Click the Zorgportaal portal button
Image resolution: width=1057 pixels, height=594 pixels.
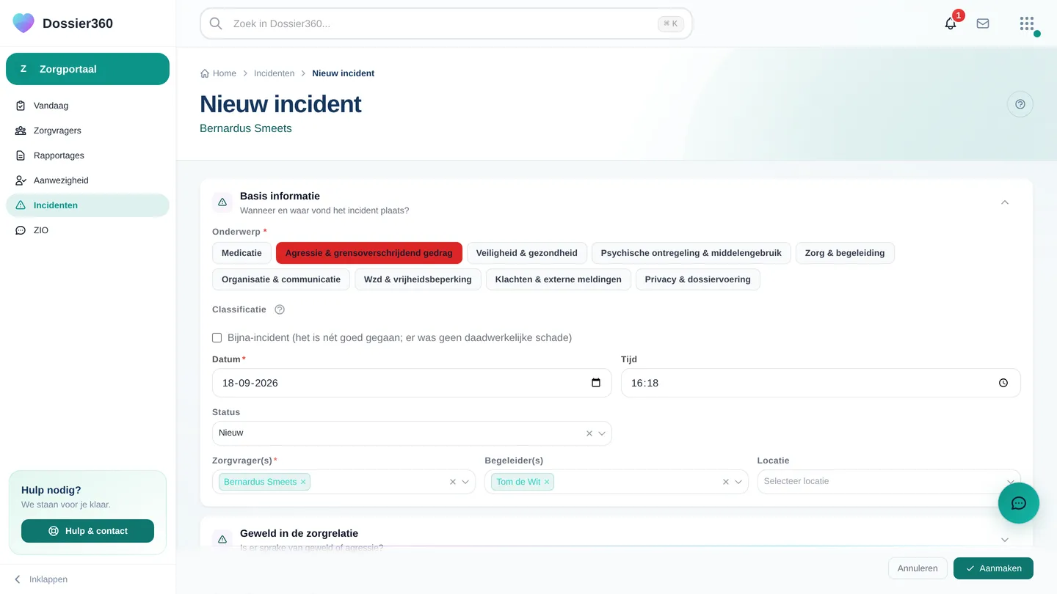(x=87, y=69)
